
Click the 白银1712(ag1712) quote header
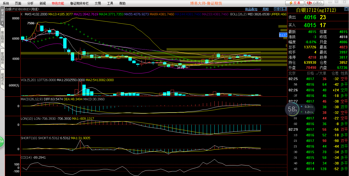[x=316, y=10]
